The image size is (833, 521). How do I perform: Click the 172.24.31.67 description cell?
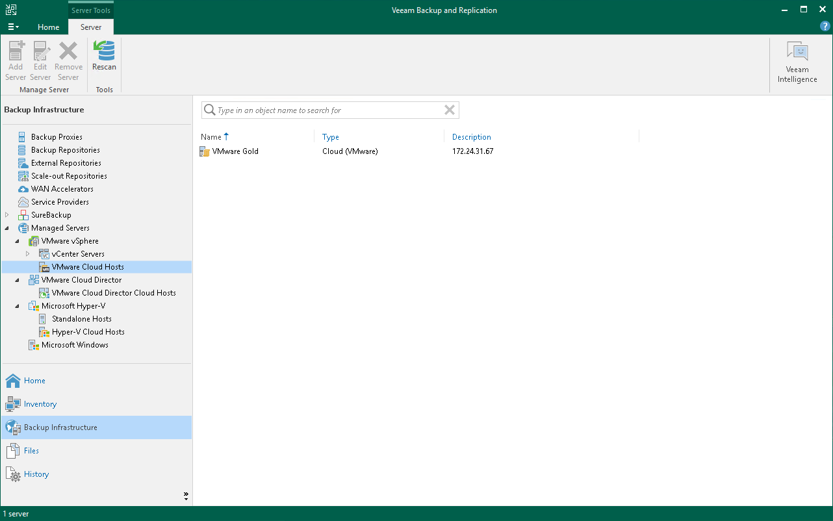473,151
